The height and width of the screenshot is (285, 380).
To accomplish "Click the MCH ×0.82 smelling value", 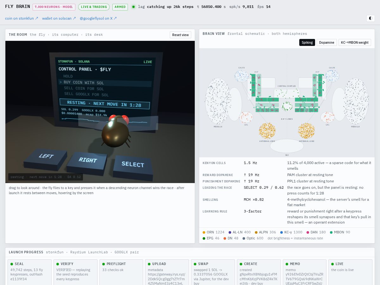I will [x=254, y=199].
